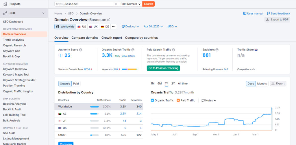
Task: Click the upload icon on Export to PDF
Action: tap(268, 20)
